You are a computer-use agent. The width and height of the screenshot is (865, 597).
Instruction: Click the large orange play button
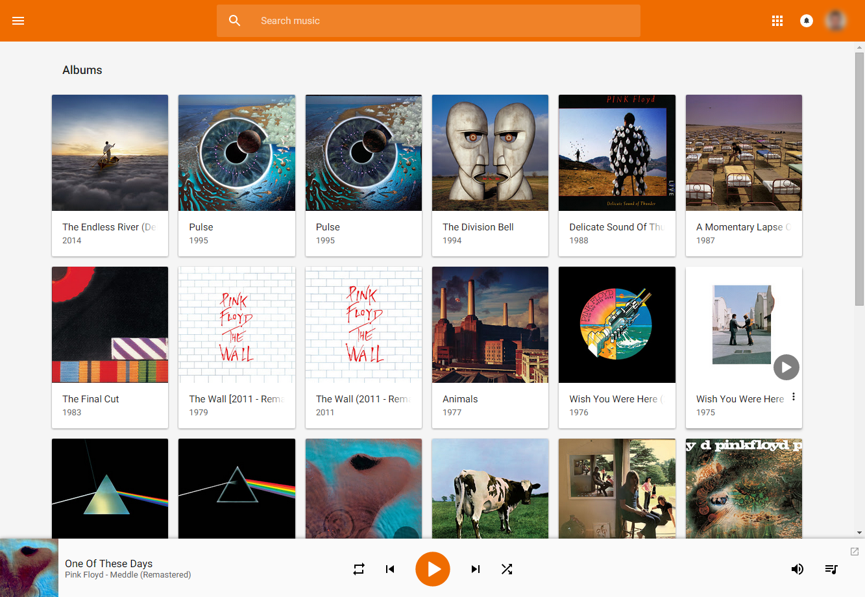click(x=433, y=569)
